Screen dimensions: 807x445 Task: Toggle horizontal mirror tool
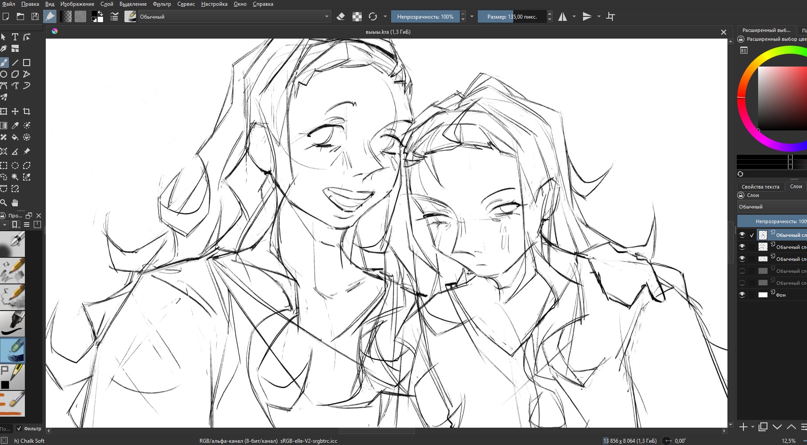(563, 16)
